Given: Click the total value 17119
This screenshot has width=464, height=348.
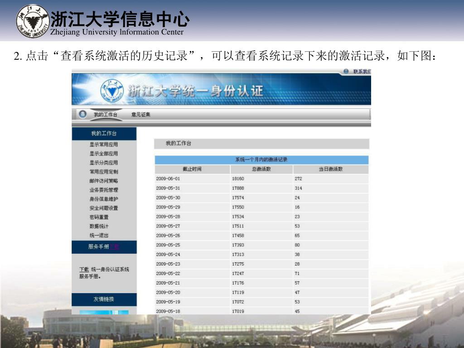Looking at the screenshot, I should [x=238, y=292].
